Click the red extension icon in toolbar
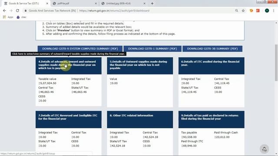The image size is (278, 156). point(258,10)
